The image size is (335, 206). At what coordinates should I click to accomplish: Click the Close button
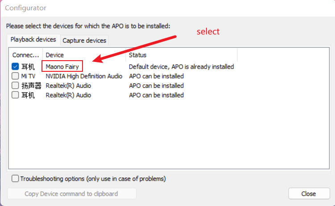[x=308, y=194]
